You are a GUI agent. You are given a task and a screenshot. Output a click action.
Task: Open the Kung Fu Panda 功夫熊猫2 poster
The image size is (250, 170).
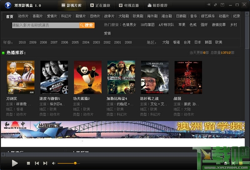87,77
